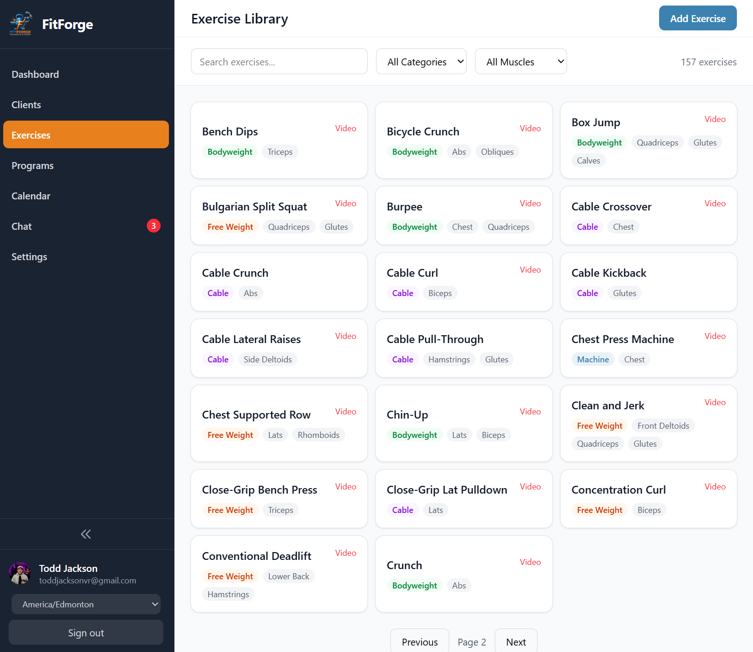The width and height of the screenshot is (753, 652).
Task: Go to the Next page of exercises
Action: click(x=516, y=641)
